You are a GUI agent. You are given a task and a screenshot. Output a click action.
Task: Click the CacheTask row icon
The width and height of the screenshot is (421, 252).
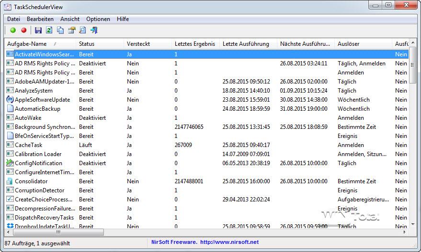tap(10, 145)
